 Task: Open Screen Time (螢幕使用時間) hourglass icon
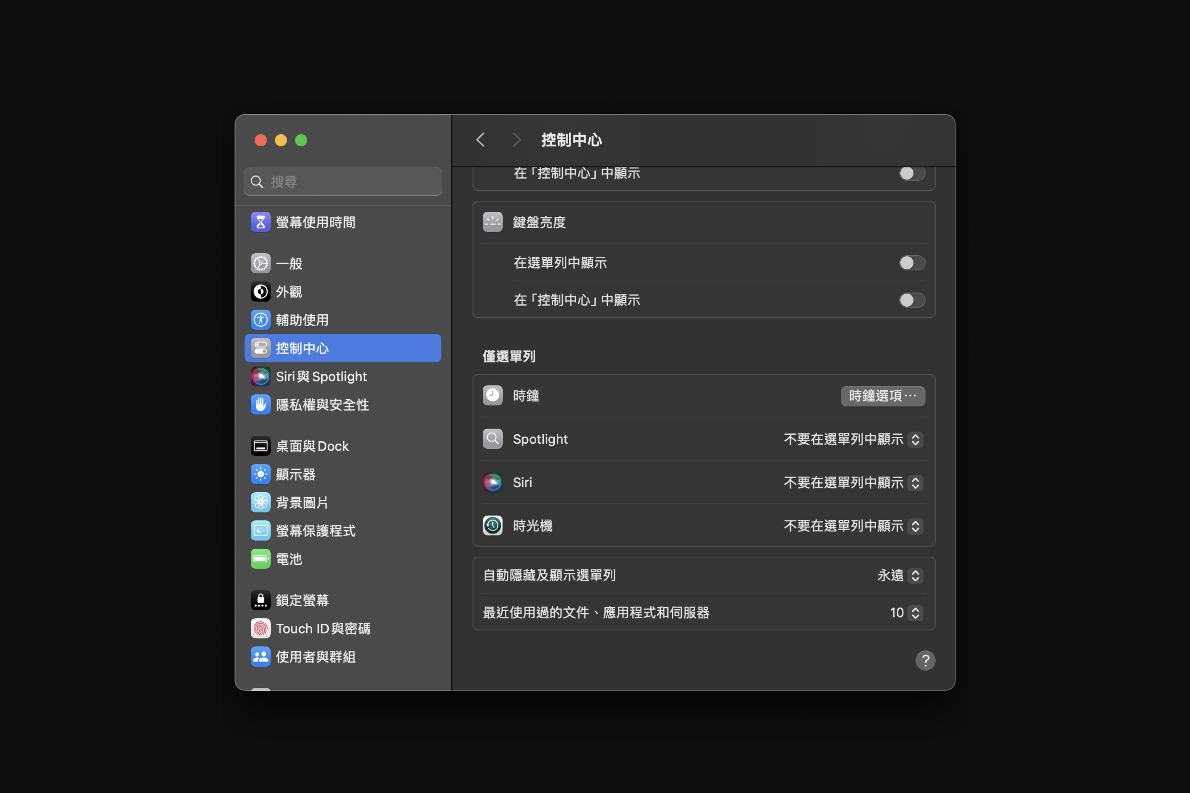[260, 222]
